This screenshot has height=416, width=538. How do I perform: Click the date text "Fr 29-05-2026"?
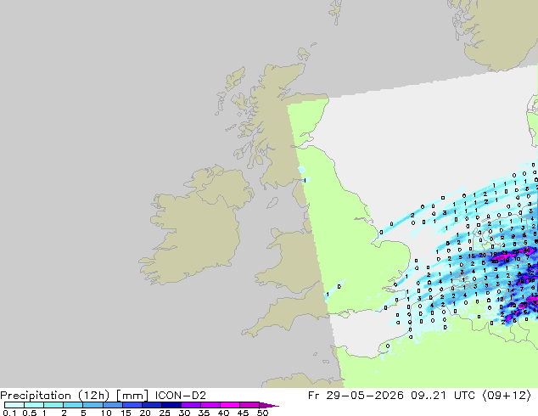(x=356, y=396)
